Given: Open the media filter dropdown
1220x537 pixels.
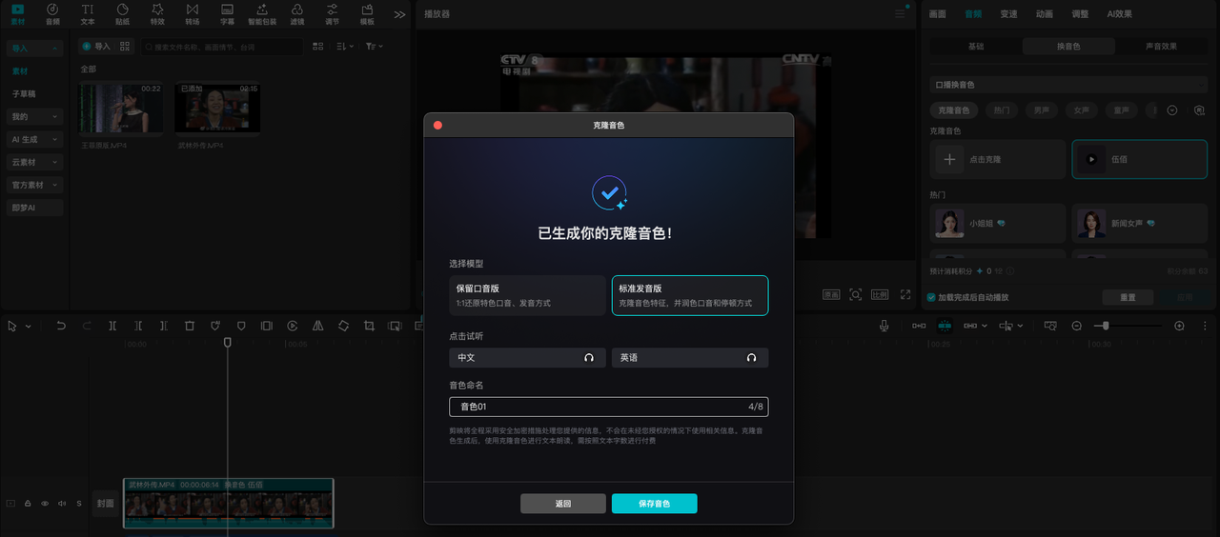Looking at the screenshot, I should point(375,46).
